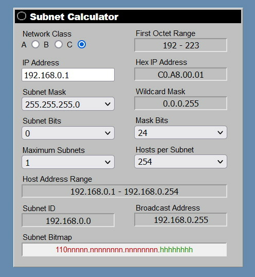Click the Broadcast Address label
Screen dimensions: 255x277
coord(168,208)
